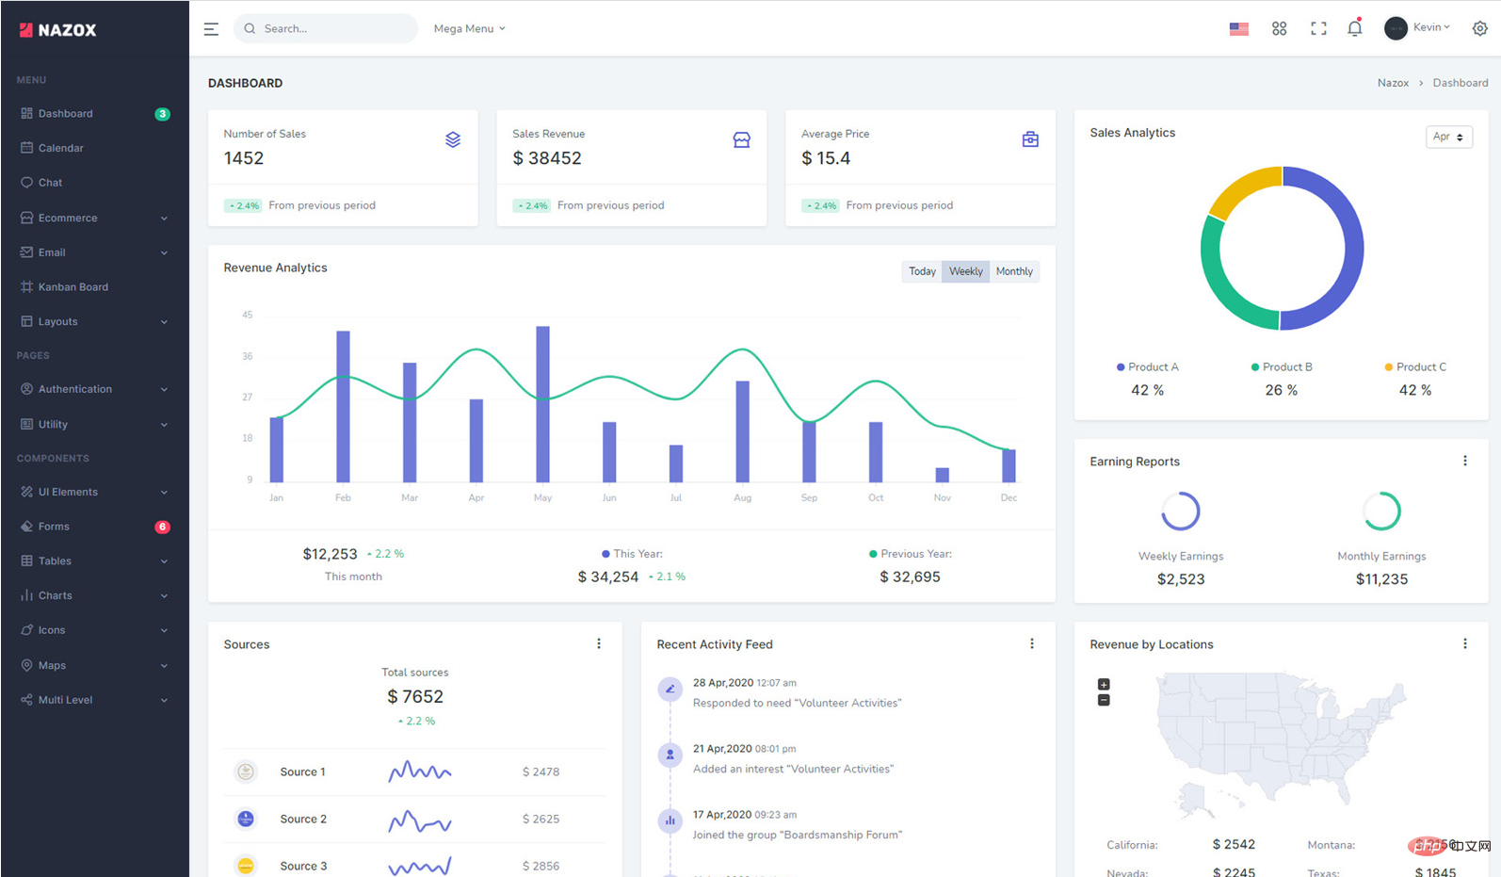Open Kanban Board in the sidebar

point(73,287)
